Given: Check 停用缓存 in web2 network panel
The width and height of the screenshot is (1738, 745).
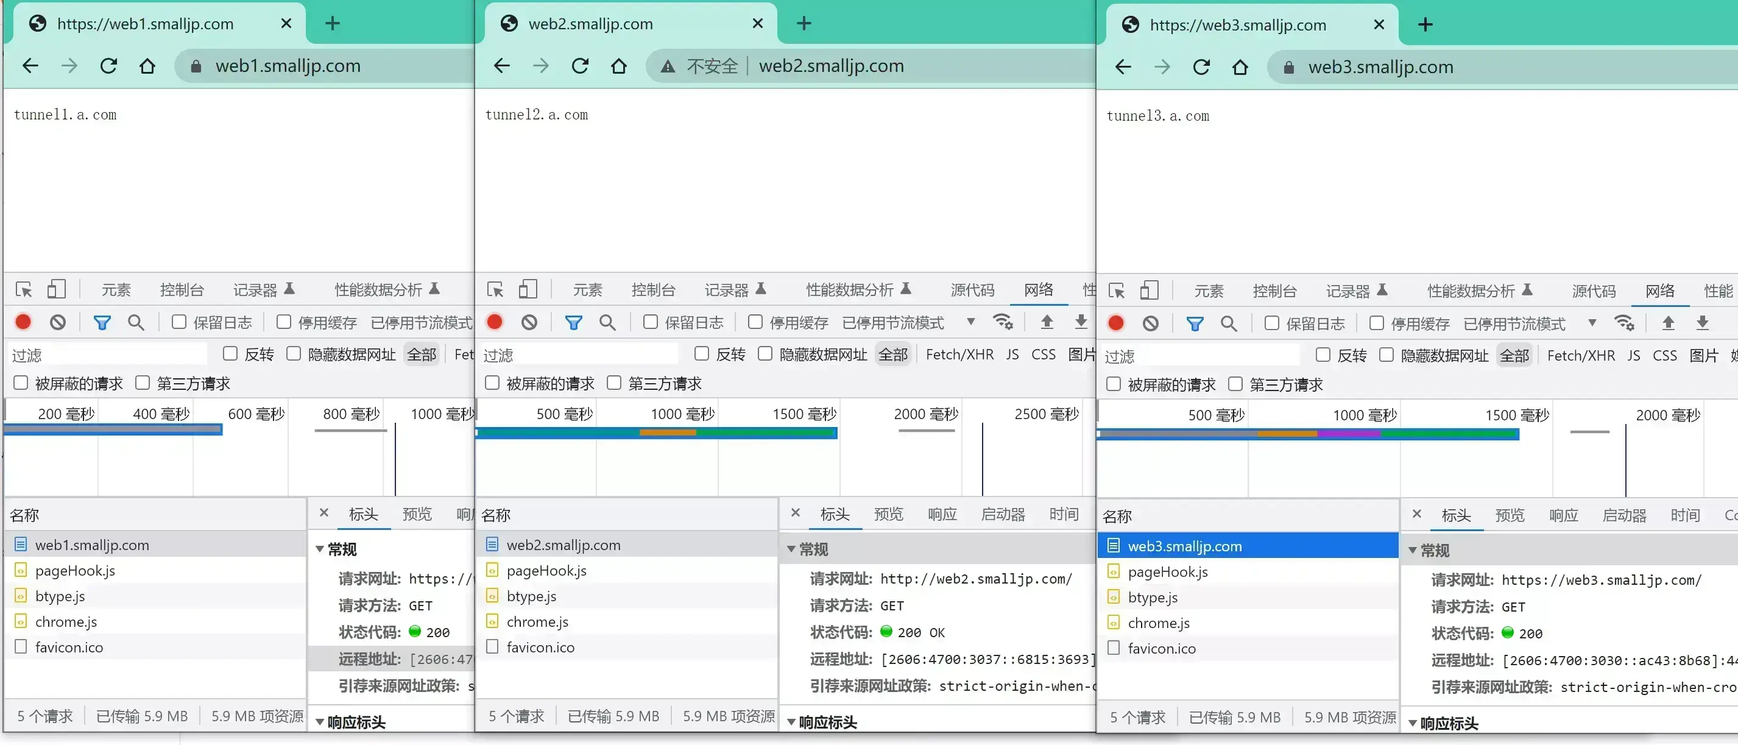Looking at the screenshot, I should pyautogui.click(x=755, y=322).
